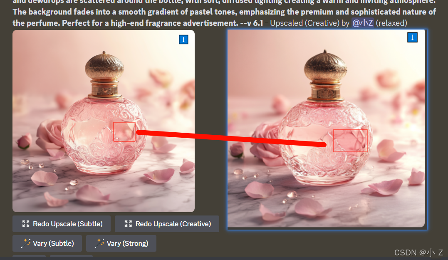Click the red highlight box on right bottle
The width and height of the screenshot is (448, 260).
[x=350, y=140]
